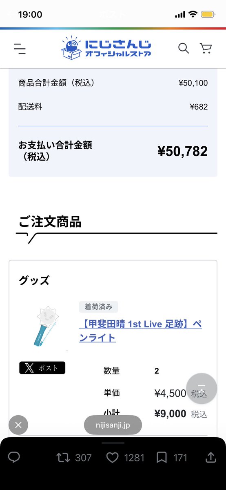Tap the floating gray round button
226x490 pixels.
point(202,388)
